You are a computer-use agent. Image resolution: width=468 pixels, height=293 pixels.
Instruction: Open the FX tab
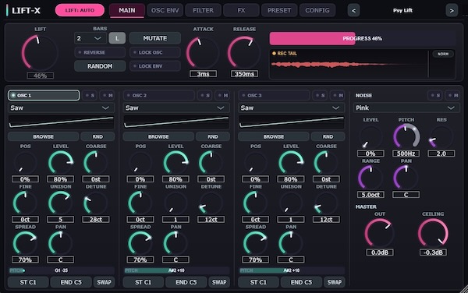tap(241, 10)
